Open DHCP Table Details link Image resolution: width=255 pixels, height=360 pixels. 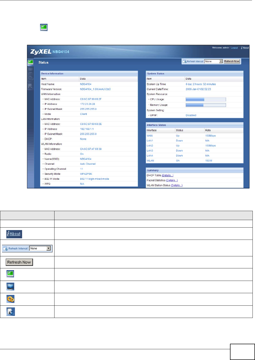[167, 175]
